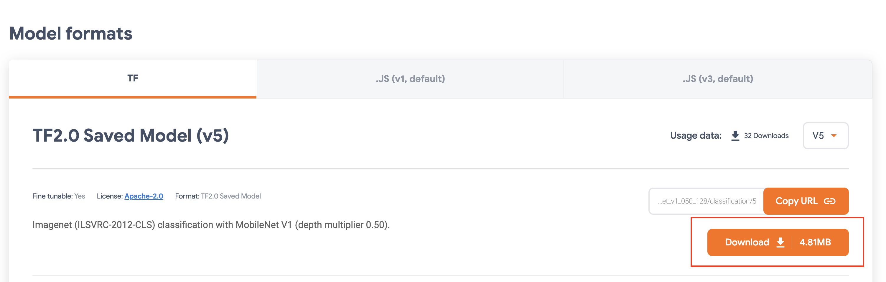The image size is (886, 282).
Task: Click the Model formats heading
Action: [71, 33]
